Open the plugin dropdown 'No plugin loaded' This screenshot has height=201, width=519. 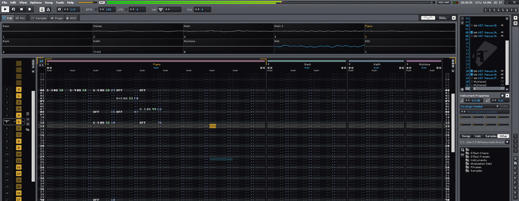pos(479,106)
